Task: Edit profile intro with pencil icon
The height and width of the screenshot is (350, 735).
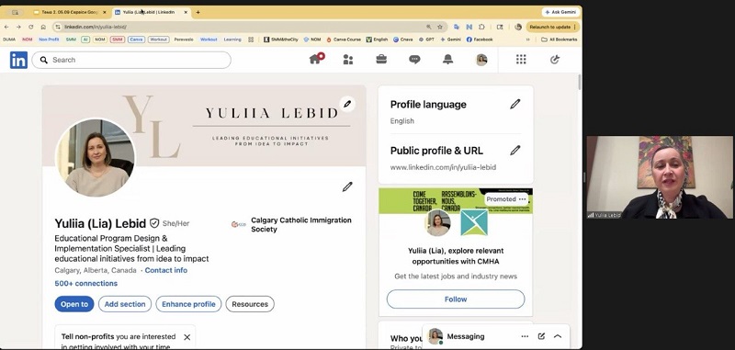Action: click(347, 187)
